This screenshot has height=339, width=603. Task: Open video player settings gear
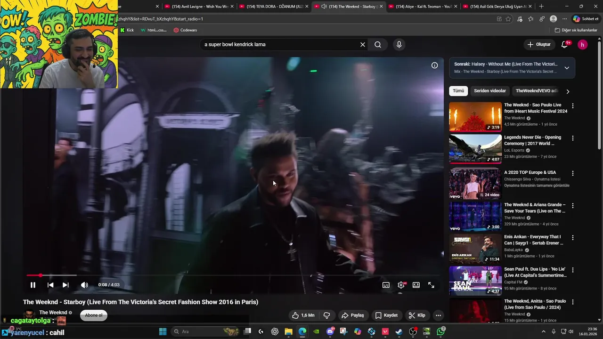click(x=401, y=285)
